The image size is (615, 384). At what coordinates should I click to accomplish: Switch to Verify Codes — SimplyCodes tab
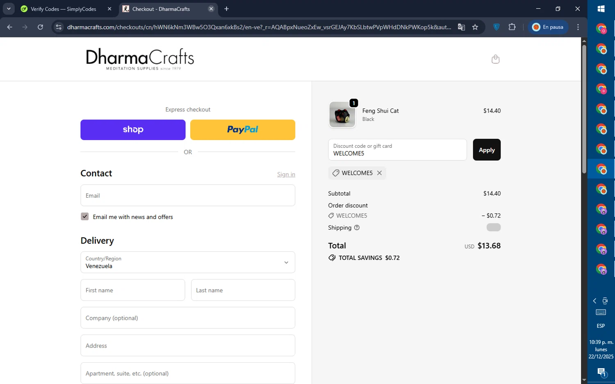64,9
